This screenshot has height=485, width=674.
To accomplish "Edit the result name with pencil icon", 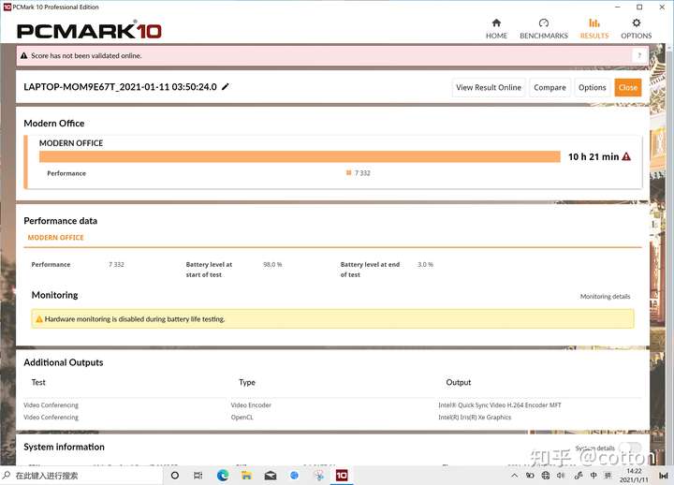I will 226,87.
